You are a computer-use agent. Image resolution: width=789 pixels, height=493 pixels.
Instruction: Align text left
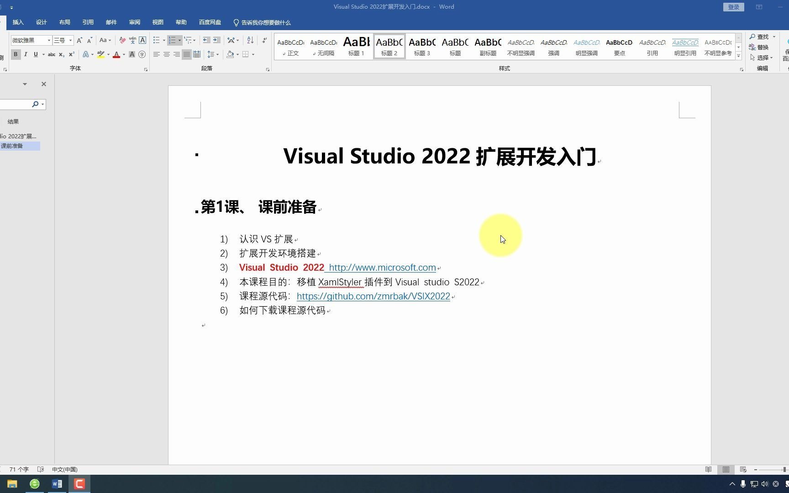tap(157, 54)
